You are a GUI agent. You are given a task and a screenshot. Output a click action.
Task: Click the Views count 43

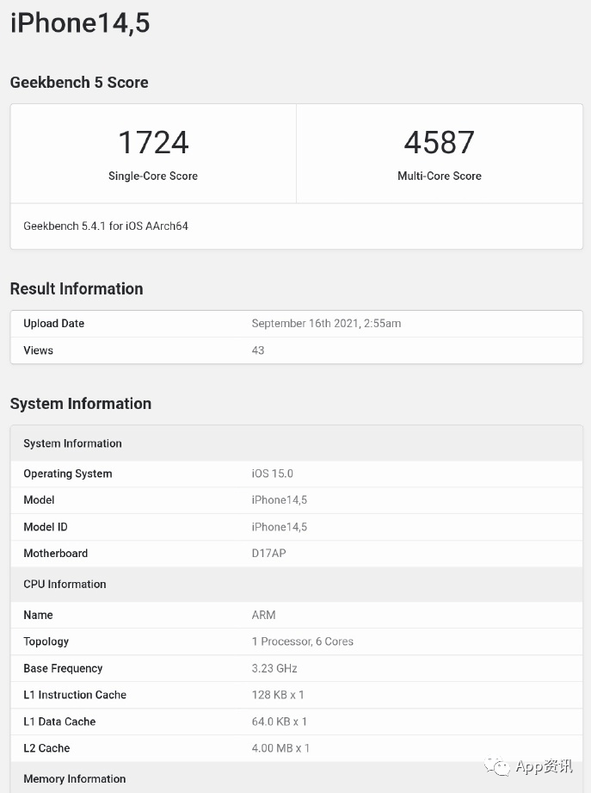point(258,350)
